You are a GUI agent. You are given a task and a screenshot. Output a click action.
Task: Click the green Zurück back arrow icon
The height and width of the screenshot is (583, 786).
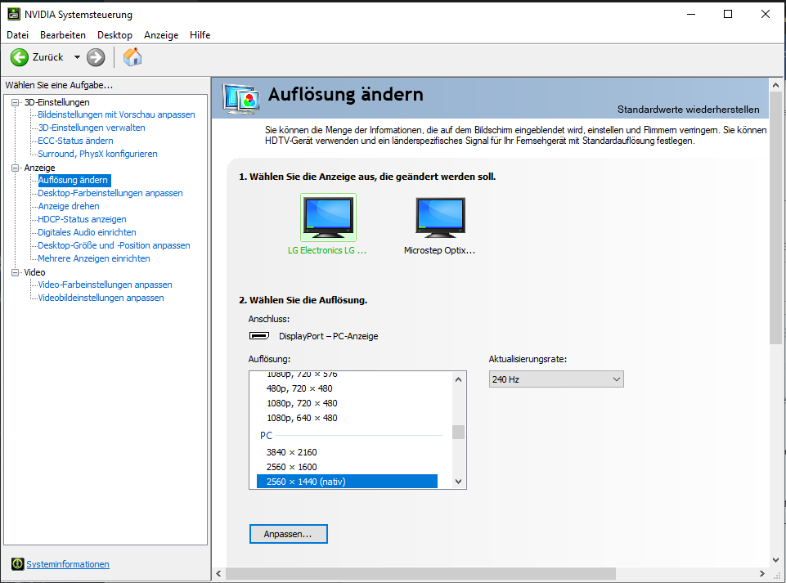tap(20, 57)
